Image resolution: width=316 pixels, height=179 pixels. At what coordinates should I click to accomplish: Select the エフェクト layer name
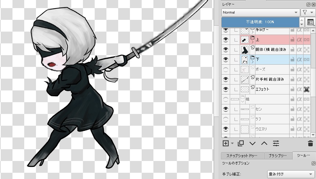[x=262, y=89]
